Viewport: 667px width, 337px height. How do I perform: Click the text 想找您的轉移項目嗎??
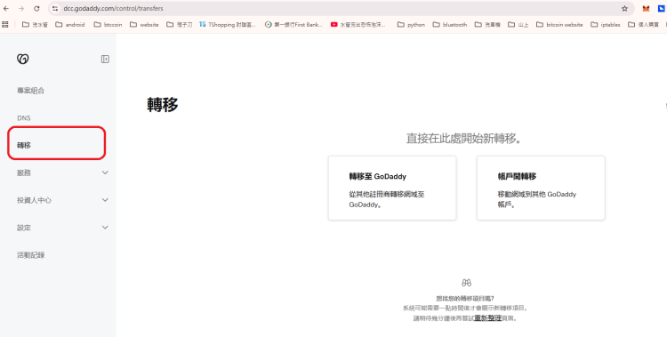click(x=465, y=298)
